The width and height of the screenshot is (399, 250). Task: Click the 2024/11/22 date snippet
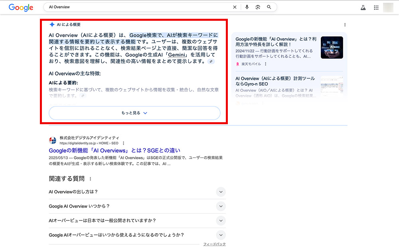coord(274,54)
